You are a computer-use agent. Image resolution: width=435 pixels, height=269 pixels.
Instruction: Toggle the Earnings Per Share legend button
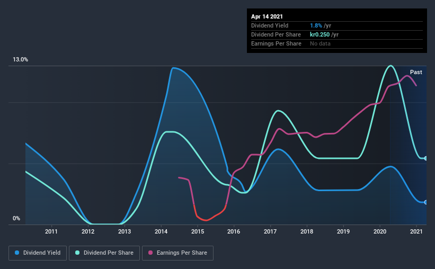[x=177, y=253]
